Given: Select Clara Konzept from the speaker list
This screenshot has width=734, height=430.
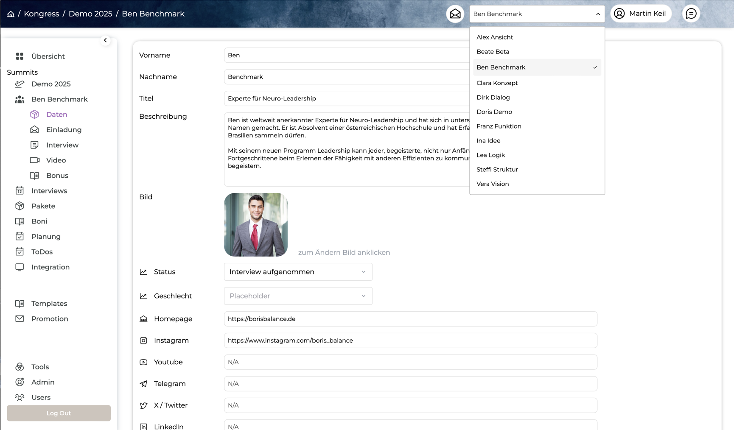Looking at the screenshot, I should point(497,83).
